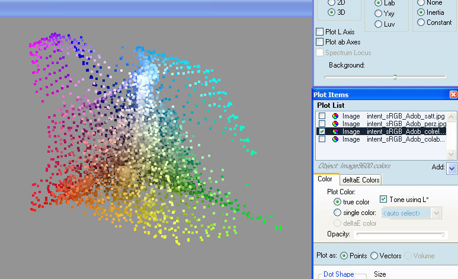458x279 pixels.
Task: Set rotation to Constant
Action: click(421, 23)
